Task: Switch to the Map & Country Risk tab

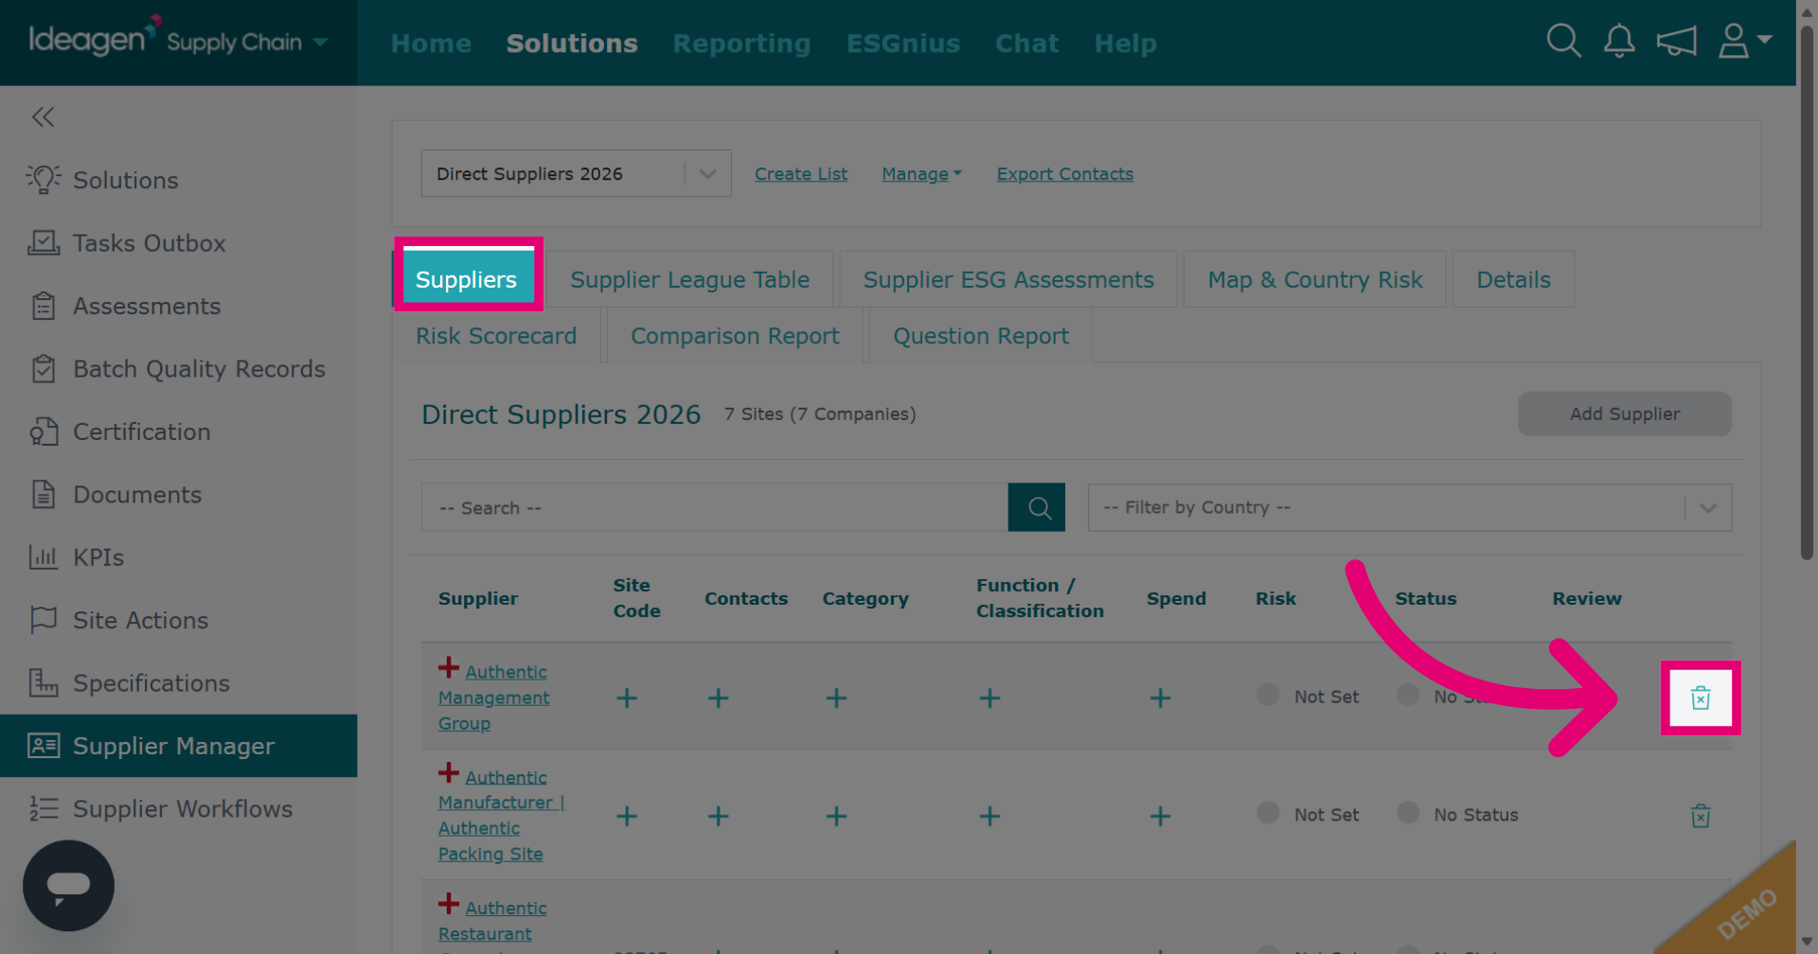Action: coord(1315,279)
